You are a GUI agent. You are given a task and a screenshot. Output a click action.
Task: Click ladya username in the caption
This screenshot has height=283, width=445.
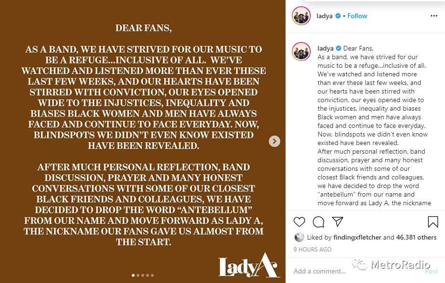coord(326,48)
